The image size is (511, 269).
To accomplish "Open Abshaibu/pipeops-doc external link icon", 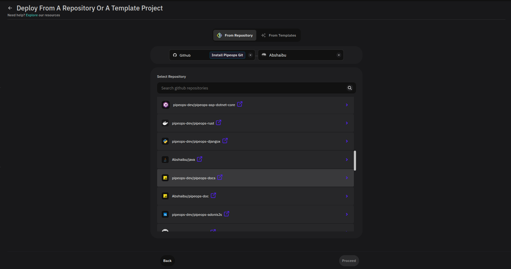I will point(213,195).
